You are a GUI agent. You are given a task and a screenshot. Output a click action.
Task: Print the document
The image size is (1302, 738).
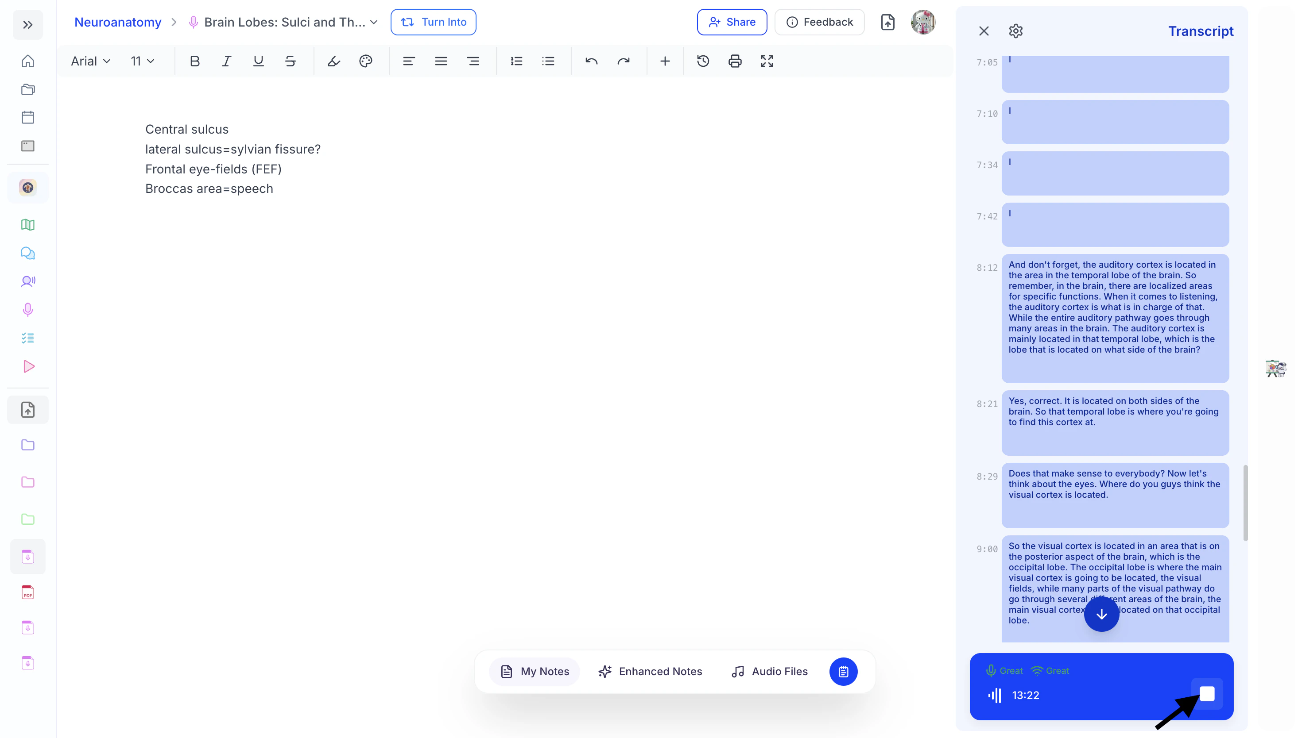735,61
